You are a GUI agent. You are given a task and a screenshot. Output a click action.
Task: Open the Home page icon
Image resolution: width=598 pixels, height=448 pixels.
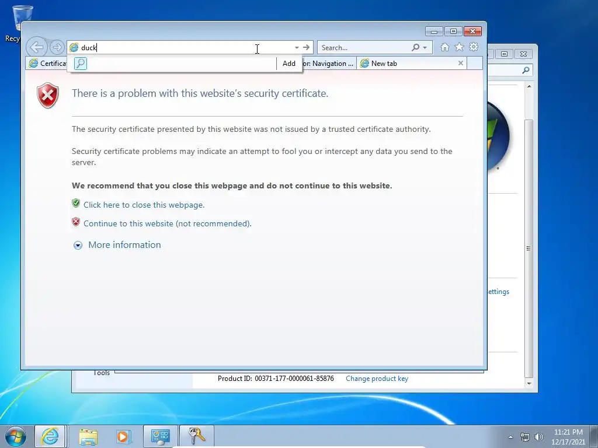pyautogui.click(x=444, y=47)
